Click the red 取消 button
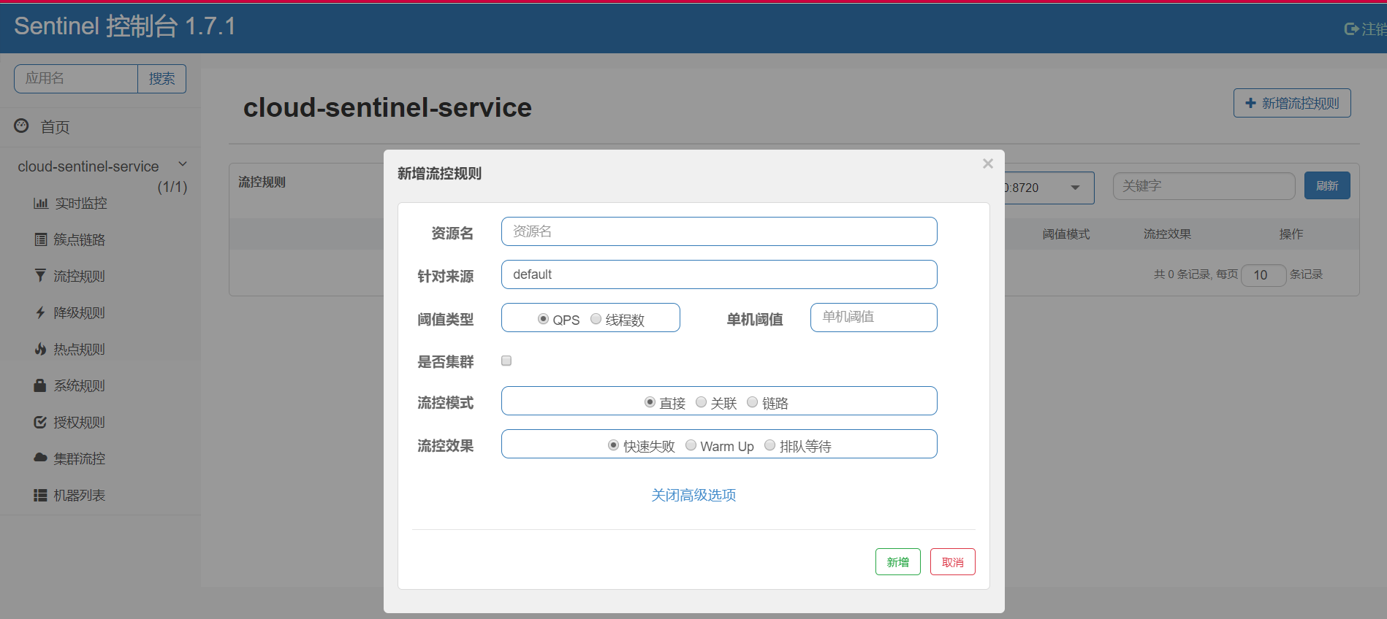Viewport: 1387px width, 619px height. click(953, 562)
